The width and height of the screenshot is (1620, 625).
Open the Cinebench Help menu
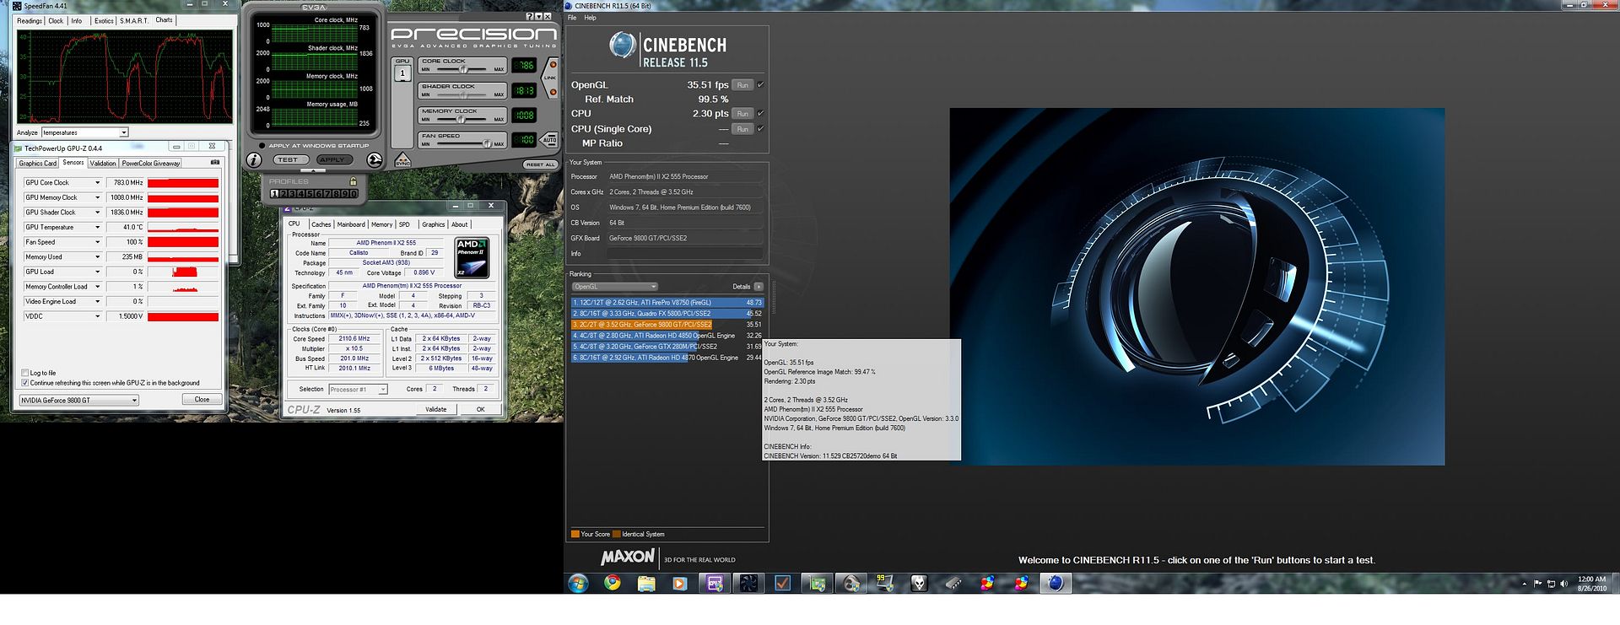tap(590, 18)
